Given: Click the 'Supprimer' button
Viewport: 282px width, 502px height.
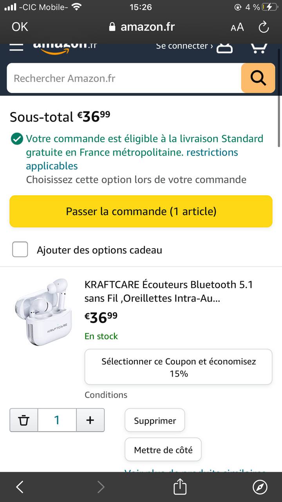Looking at the screenshot, I should click(155, 421).
